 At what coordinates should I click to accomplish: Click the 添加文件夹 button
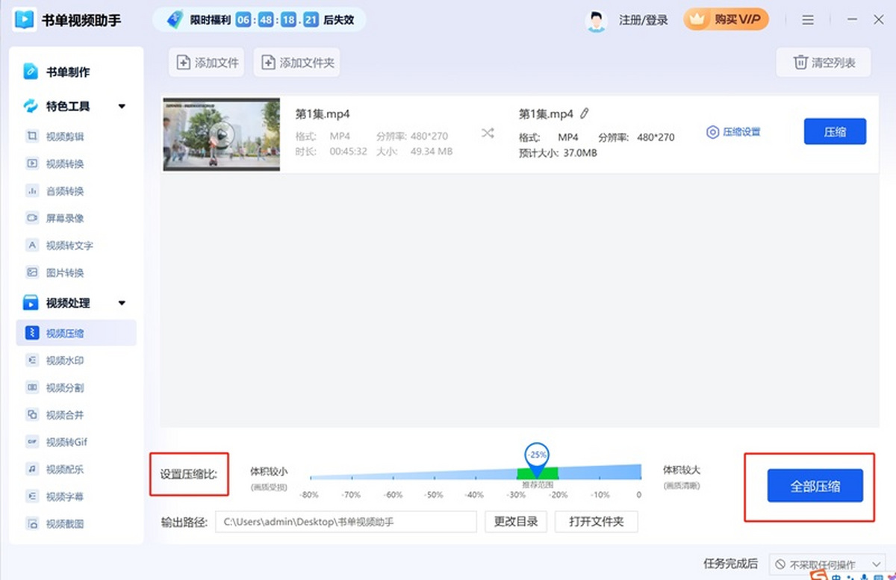(x=296, y=63)
